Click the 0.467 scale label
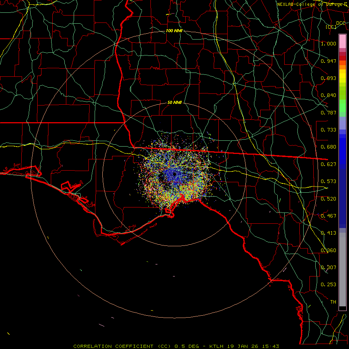349x349 pixels. point(328,216)
